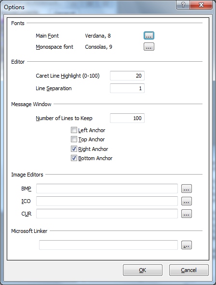
Task: Enable the Left Anchor checkbox
Action: [74, 130]
